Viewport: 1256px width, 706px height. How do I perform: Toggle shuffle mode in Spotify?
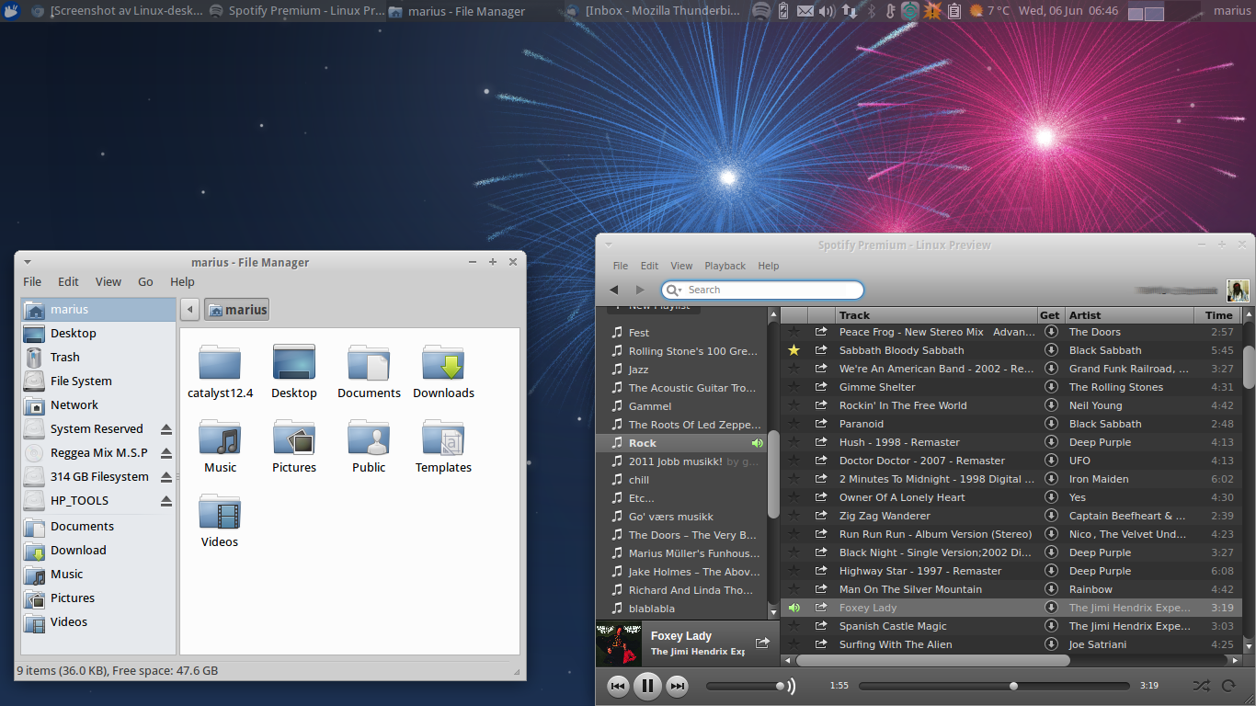1201,686
